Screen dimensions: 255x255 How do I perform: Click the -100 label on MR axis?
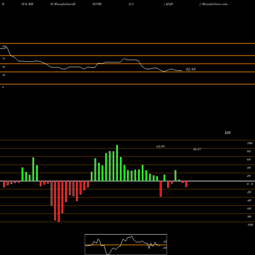coord(250,225)
